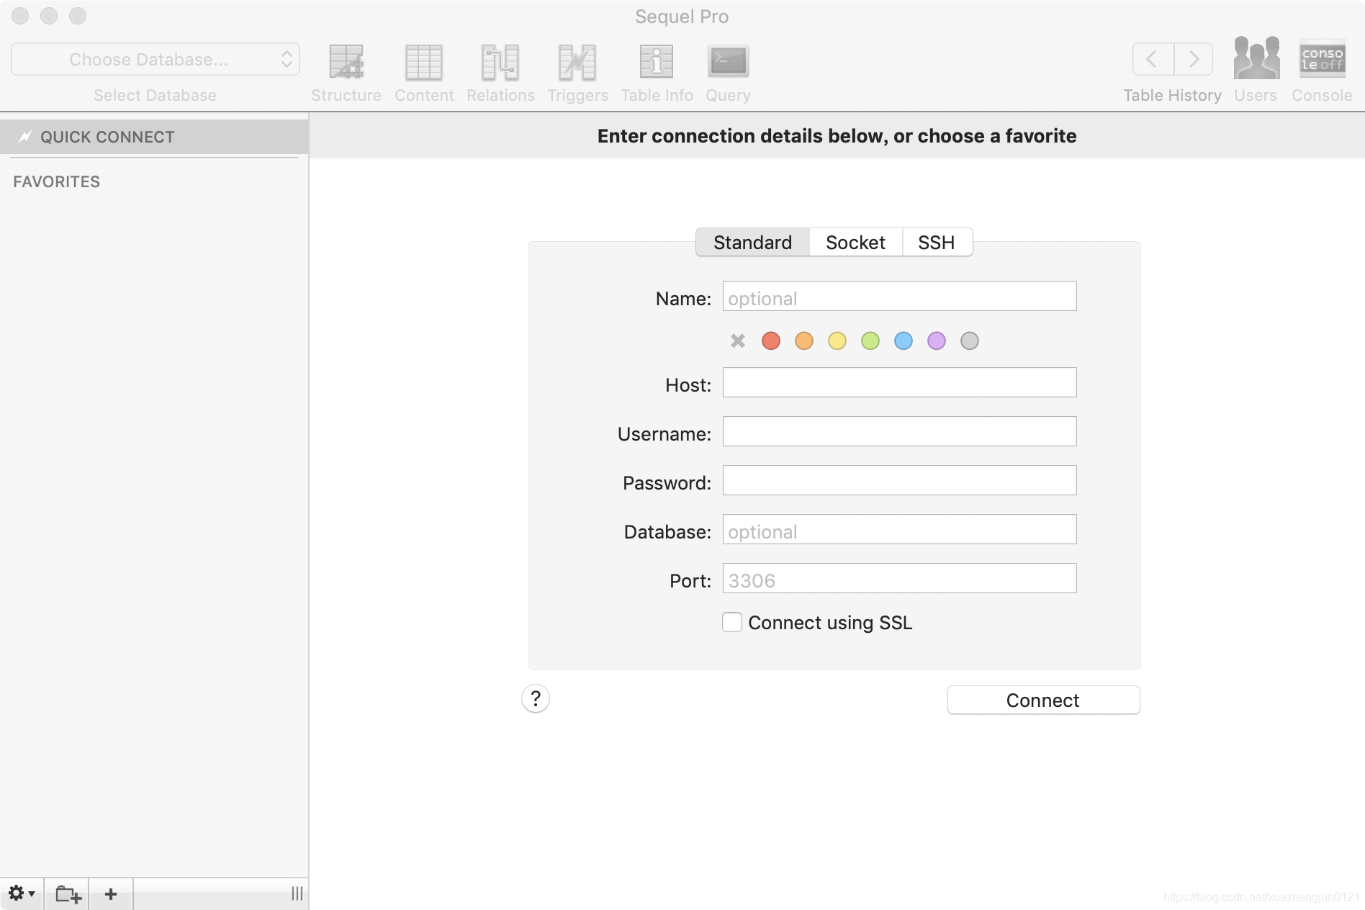Viewport: 1365px width, 910px height.
Task: Open the Triggers view icon
Action: coord(577,62)
